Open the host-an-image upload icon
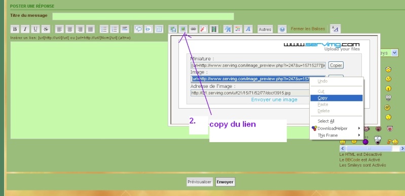Screen dimensions: 405x196 tap(173, 29)
